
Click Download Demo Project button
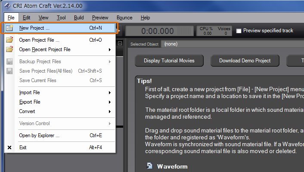click(245, 61)
